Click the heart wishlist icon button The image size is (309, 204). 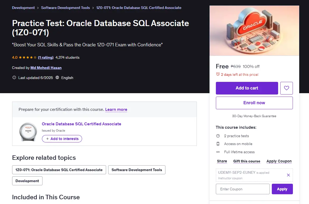(x=286, y=88)
